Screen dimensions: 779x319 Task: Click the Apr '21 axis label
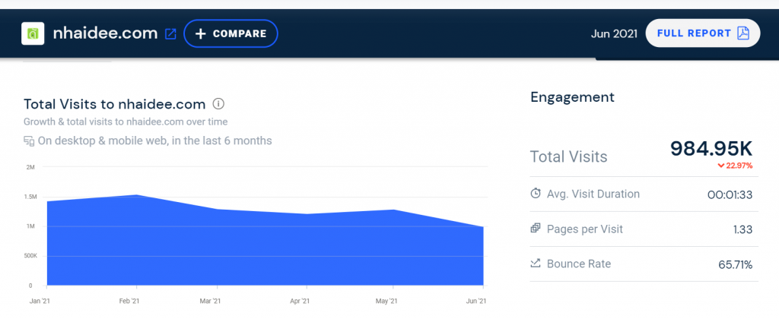(x=300, y=301)
